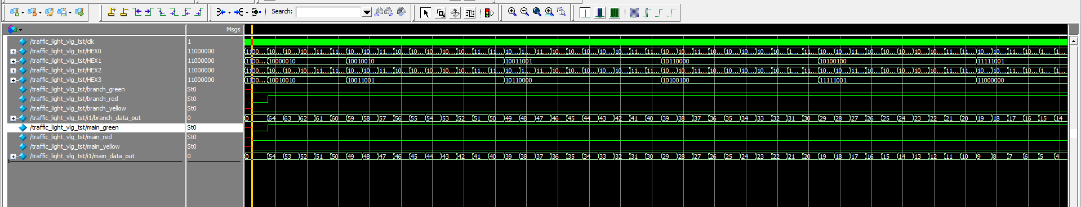This screenshot has width=1081, height=207.
Task: Click the yellow-green dotted step edge icon
Action: coord(671,12)
